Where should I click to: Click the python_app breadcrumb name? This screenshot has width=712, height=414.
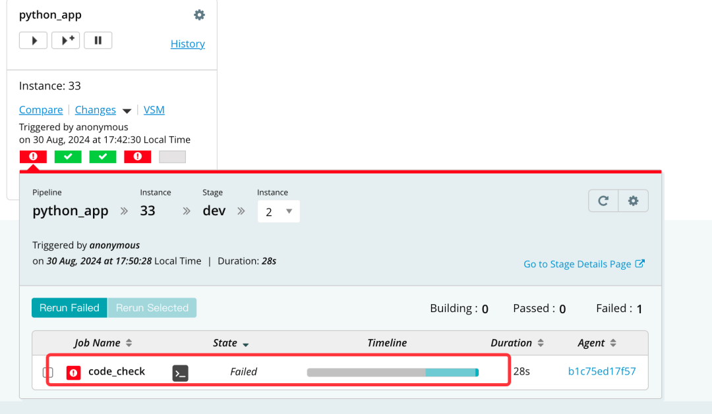pos(71,211)
